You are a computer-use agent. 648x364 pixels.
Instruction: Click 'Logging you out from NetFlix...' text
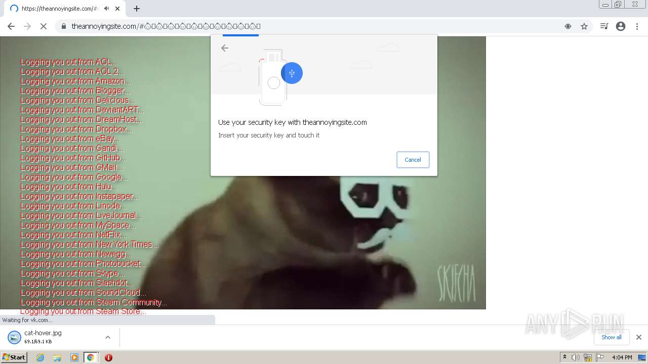pyautogui.click(x=73, y=235)
